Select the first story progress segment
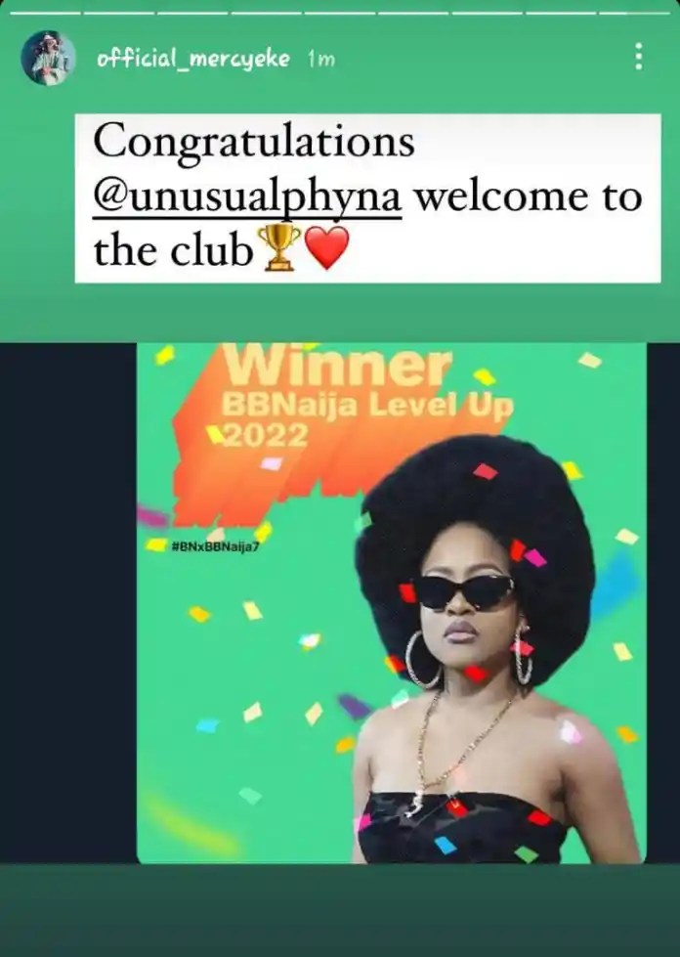680x957 pixels. click(45, 13)
